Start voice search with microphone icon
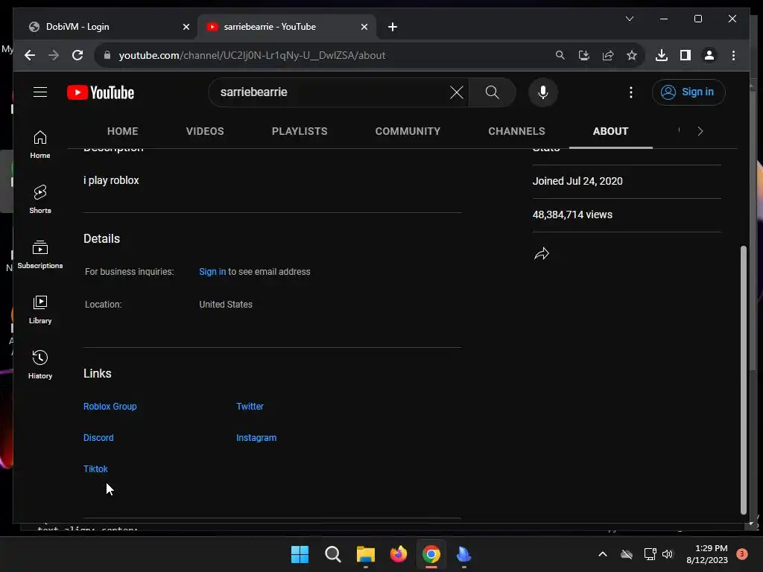The height and width of the screenshot is (572, 763). point(543,92)
